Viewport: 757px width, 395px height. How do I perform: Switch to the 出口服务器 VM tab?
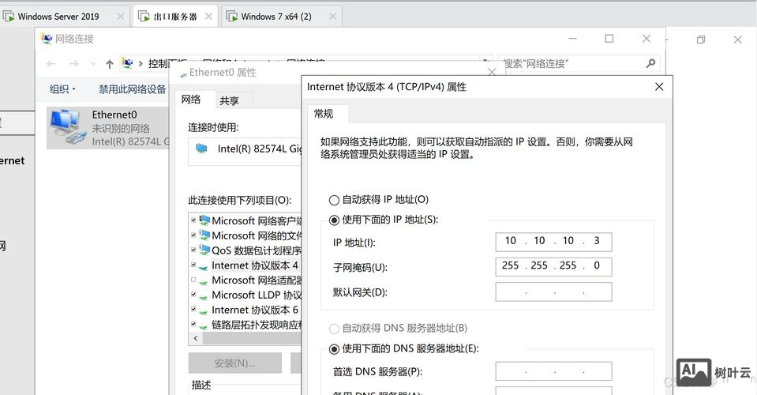(x=174, y=17)
